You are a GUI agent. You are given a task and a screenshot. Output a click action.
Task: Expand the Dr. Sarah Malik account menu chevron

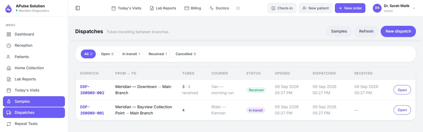tap(414, 8)
